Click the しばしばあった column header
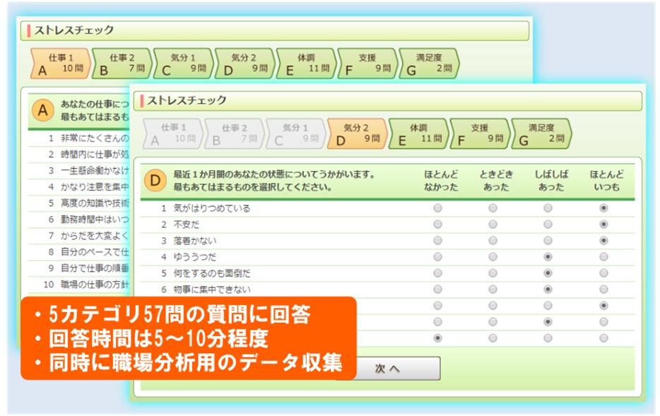 pos(551,180)
